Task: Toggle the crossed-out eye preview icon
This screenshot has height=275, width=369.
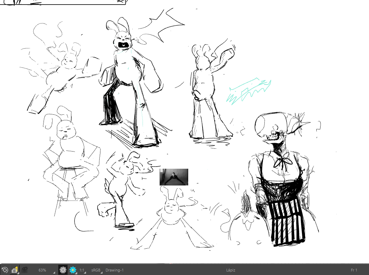Action: tap(25, 270)
